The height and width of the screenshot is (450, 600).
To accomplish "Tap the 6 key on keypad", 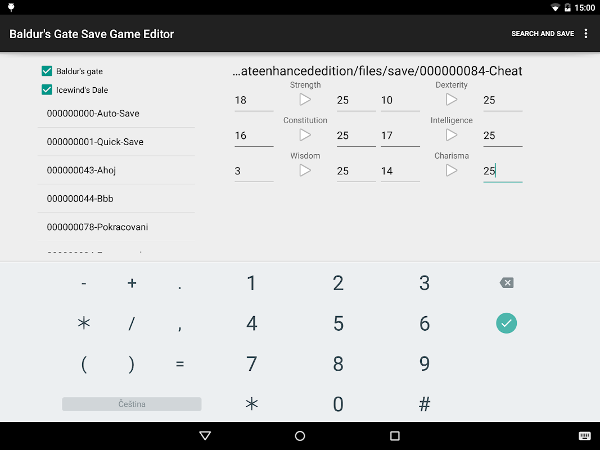I will (425, 323).
